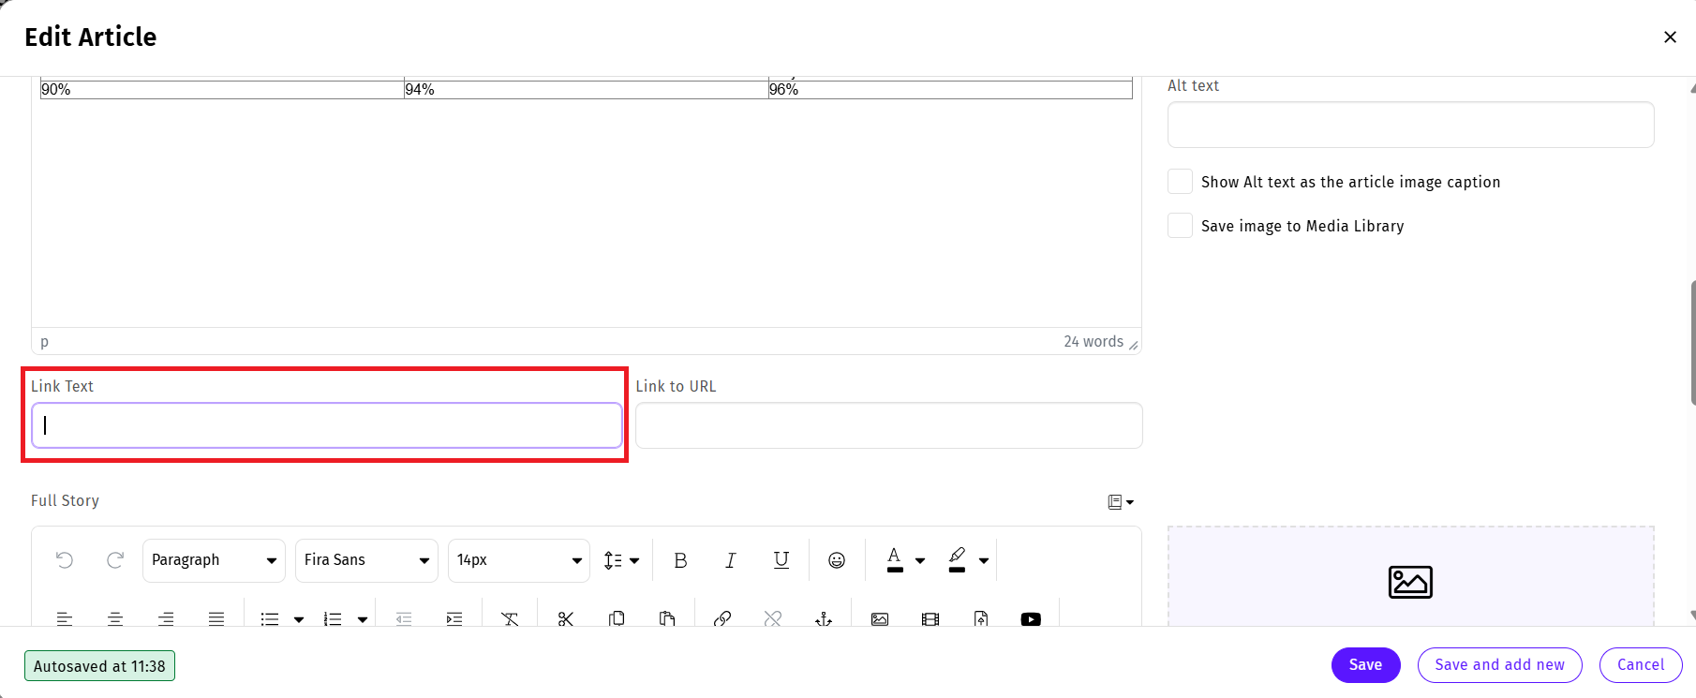The image size is (1696, 698).
Task: Click the insert link icon
Action: coord(722,618)
